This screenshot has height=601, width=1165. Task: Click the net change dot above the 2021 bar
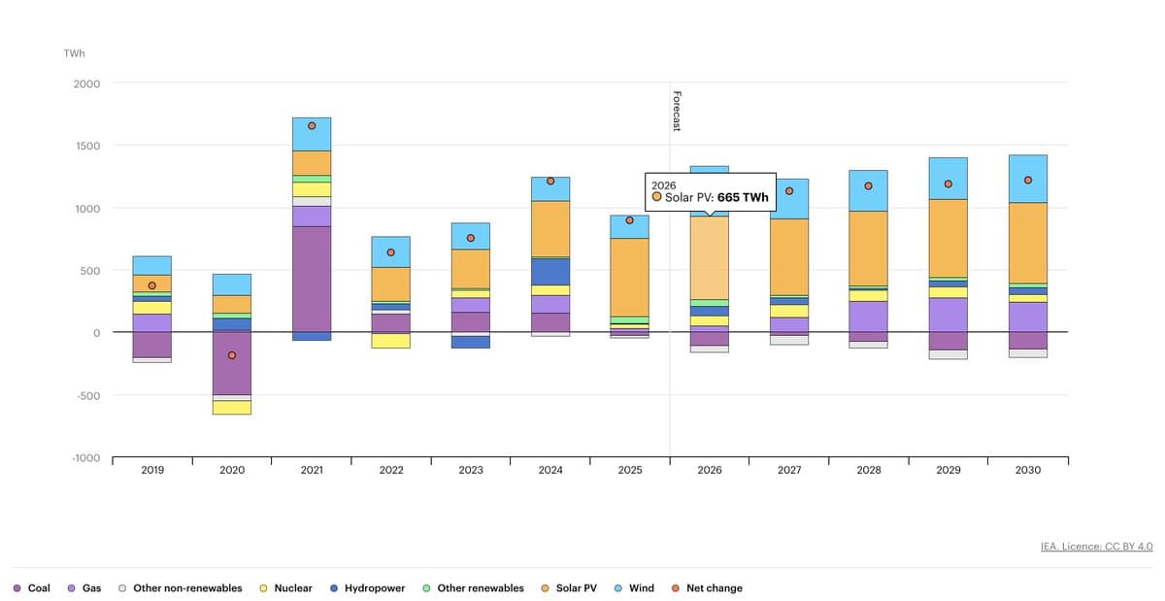pyautogui.click(x=313, y=125)
